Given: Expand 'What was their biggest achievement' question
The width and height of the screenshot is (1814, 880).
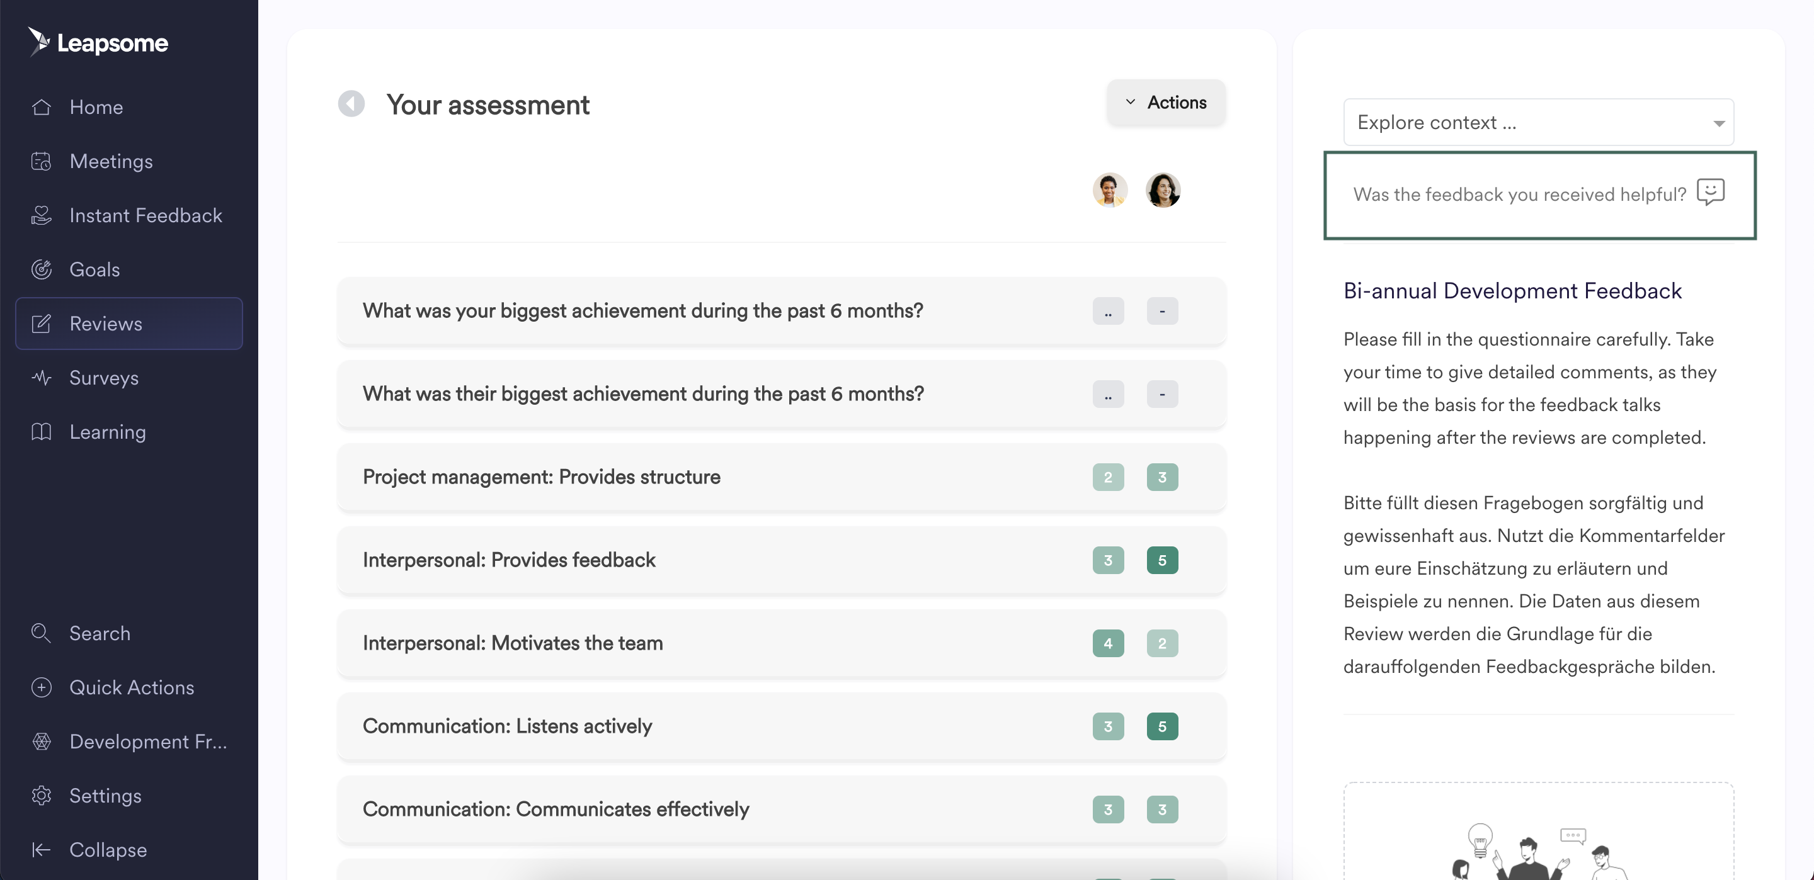Looking at the screenshot, I should pos(782,393).
